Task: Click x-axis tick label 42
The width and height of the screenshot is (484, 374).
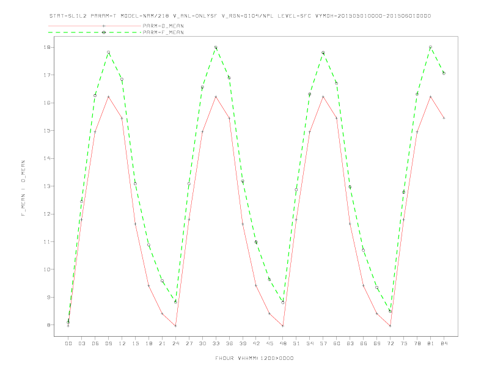Action: pos(256,343)
